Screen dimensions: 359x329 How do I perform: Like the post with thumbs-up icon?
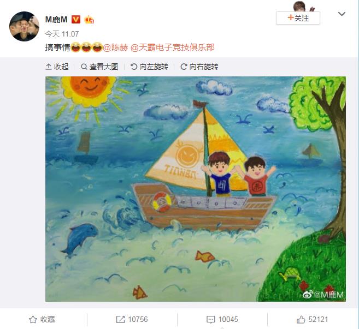coord(301,319)
